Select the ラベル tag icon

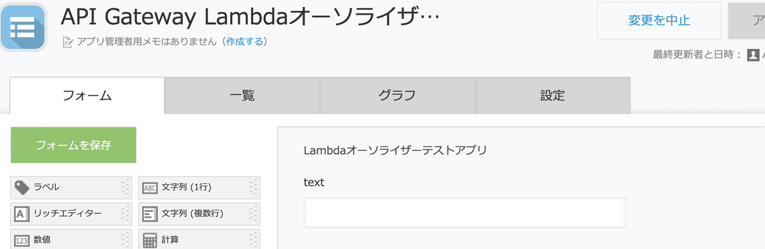pos(22,187)
